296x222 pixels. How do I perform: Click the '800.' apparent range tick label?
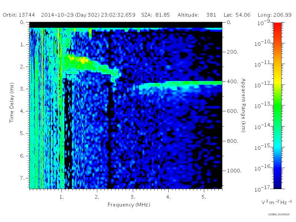232,141
